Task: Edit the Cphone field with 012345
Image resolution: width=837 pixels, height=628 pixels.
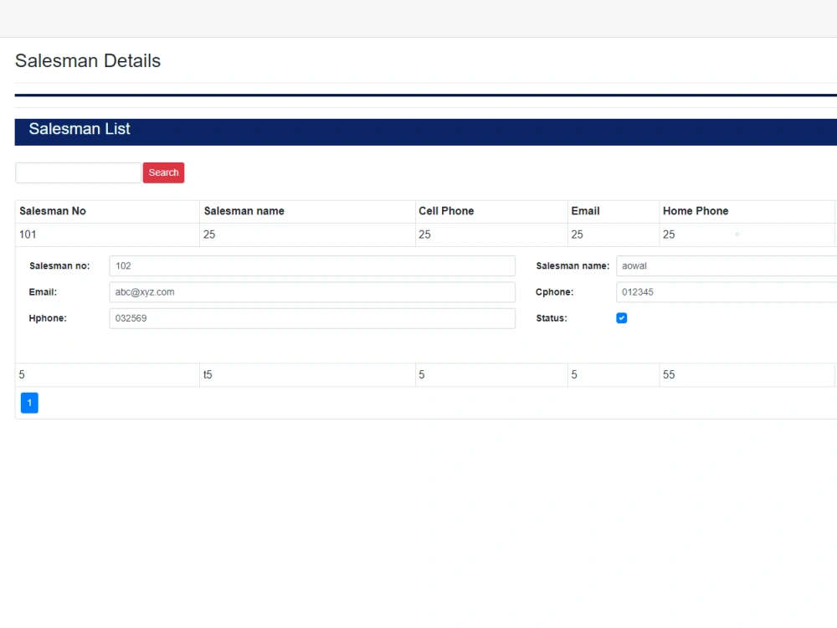Action: click(x=727, y=292)
